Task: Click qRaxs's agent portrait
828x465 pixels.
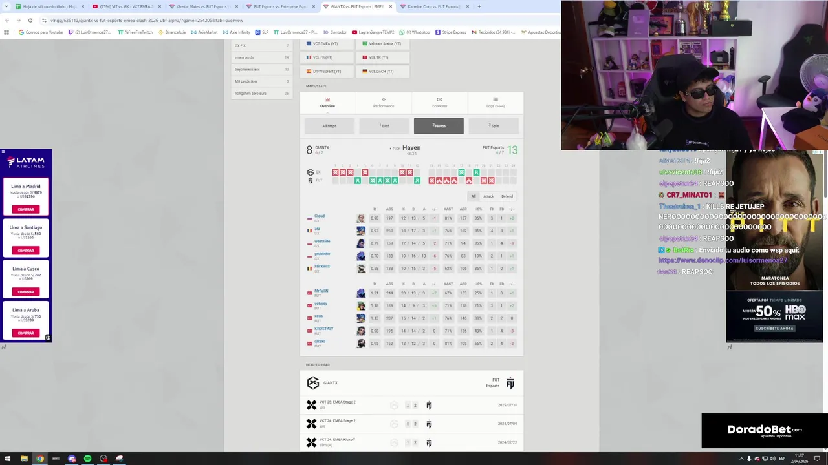Action: (x=361, y=344)
